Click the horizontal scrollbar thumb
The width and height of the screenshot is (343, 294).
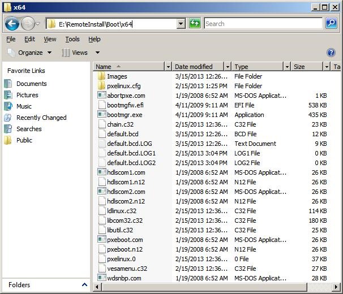tap(205, 287)
